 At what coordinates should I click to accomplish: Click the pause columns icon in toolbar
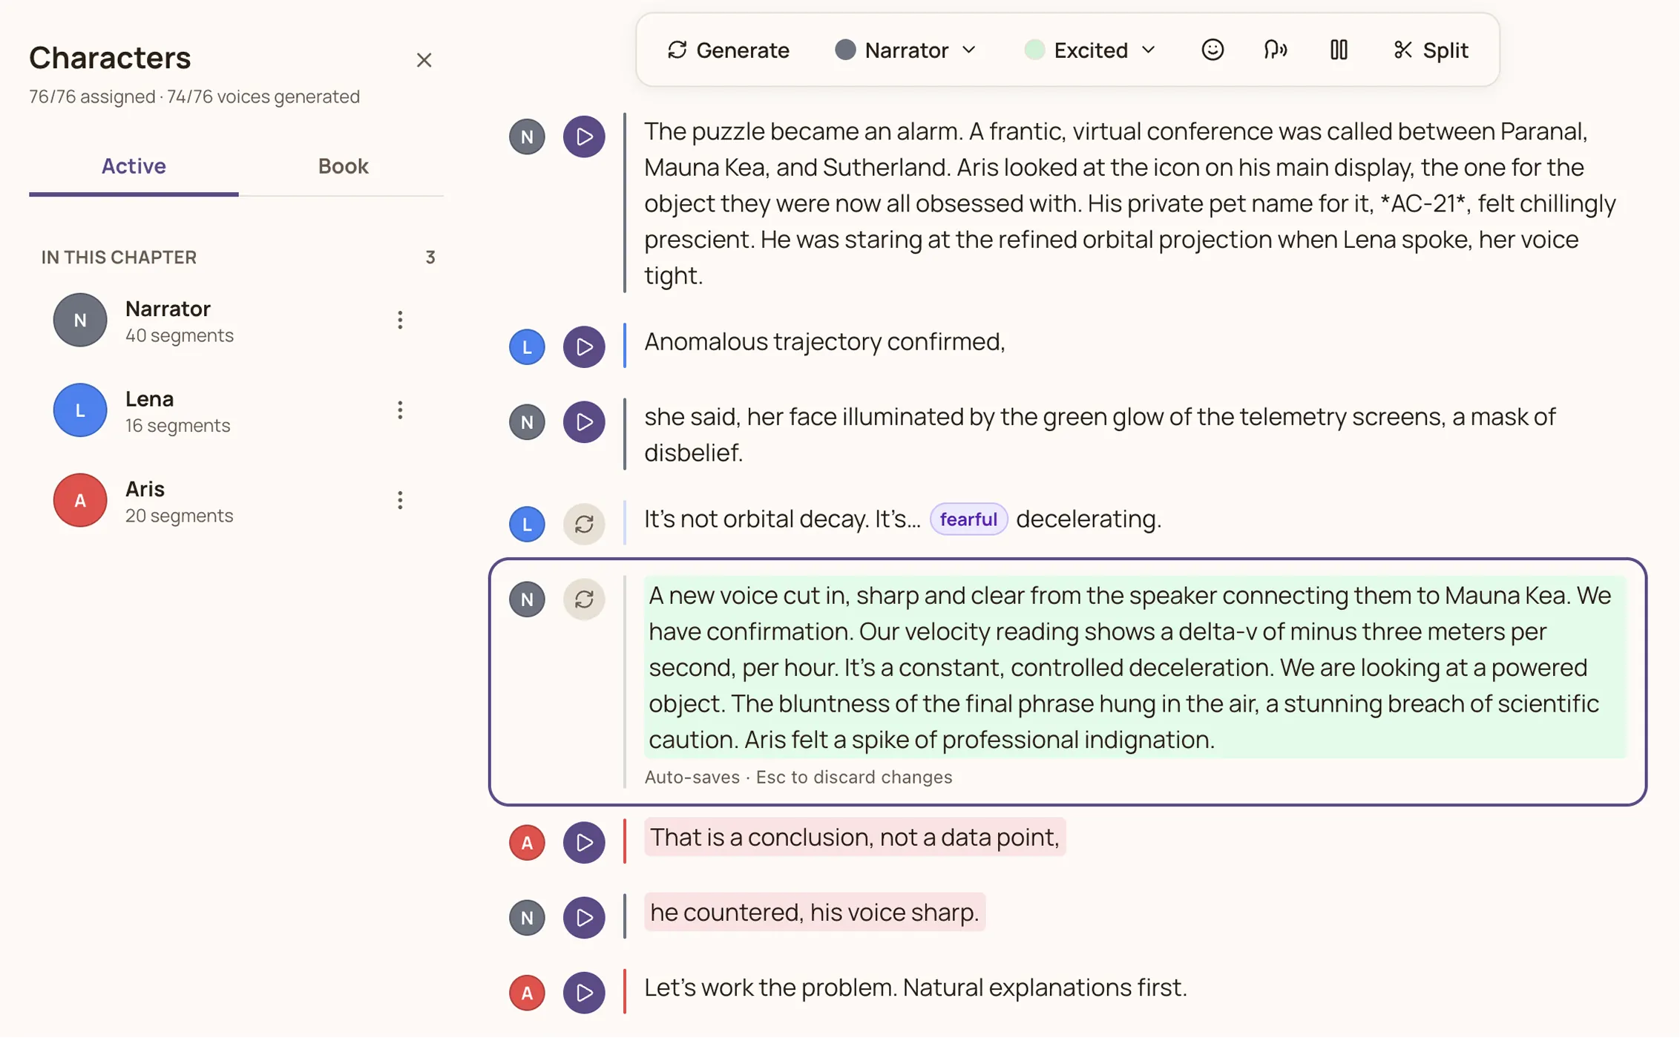pos(1339,50)
